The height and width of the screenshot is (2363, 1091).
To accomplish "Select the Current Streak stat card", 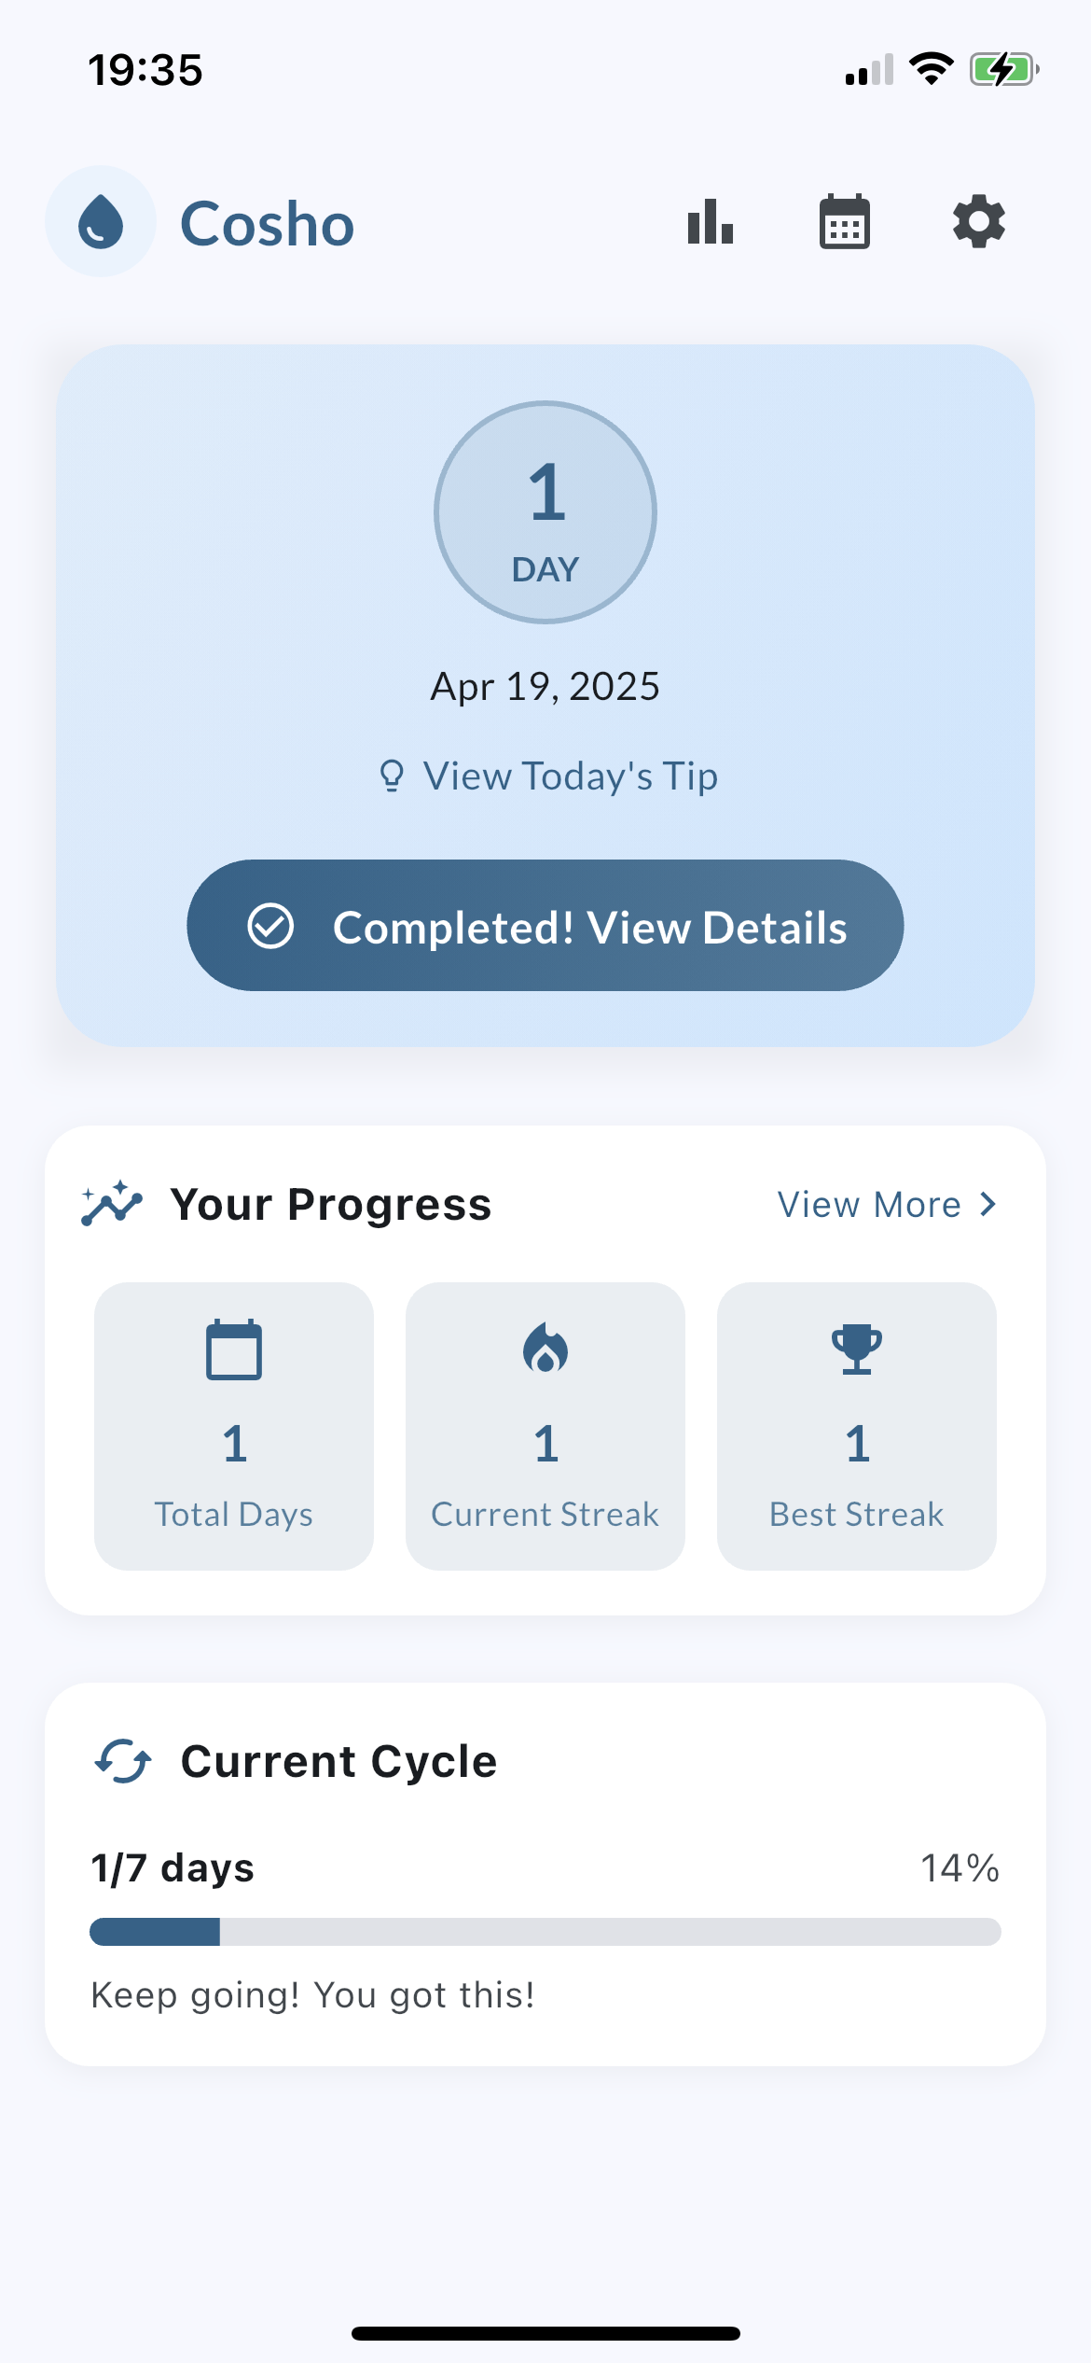I will tap(545, 1426).
